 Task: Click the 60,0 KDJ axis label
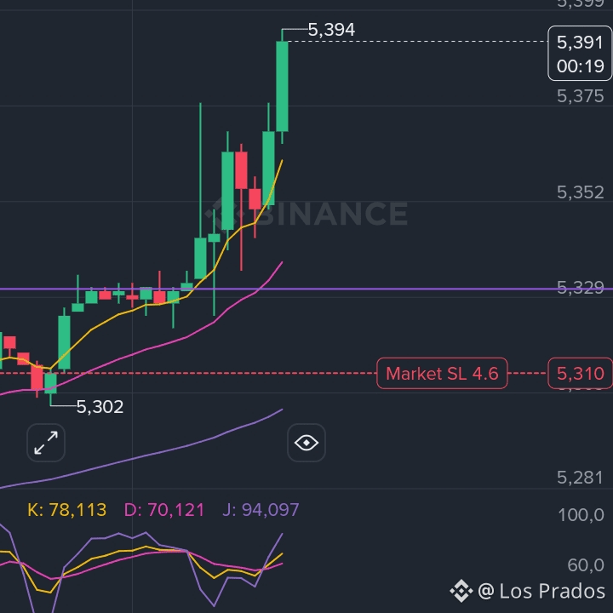coord(586,565)
